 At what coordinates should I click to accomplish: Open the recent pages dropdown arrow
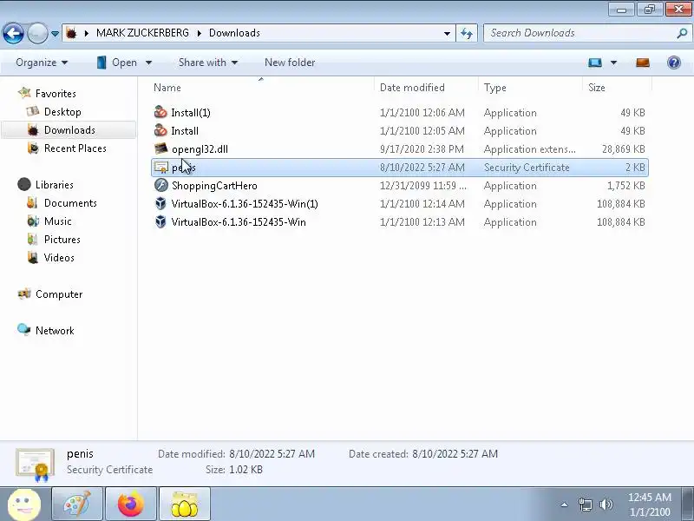pyautogui.click(x=55, y=34)
